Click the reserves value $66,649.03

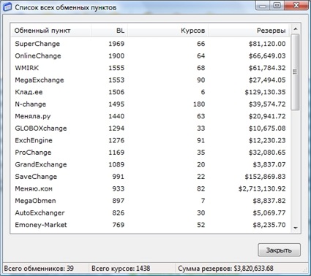(267, 55)
